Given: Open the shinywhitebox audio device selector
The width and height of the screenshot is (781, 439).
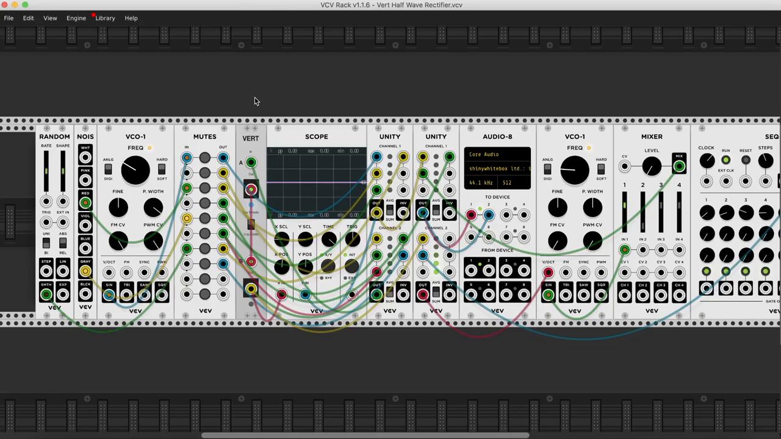Looking at the screenshot, I should point(497,169).
